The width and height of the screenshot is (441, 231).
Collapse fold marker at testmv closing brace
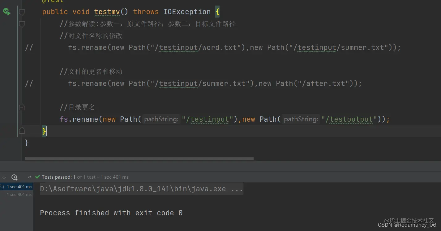click(x=22, y=131)
